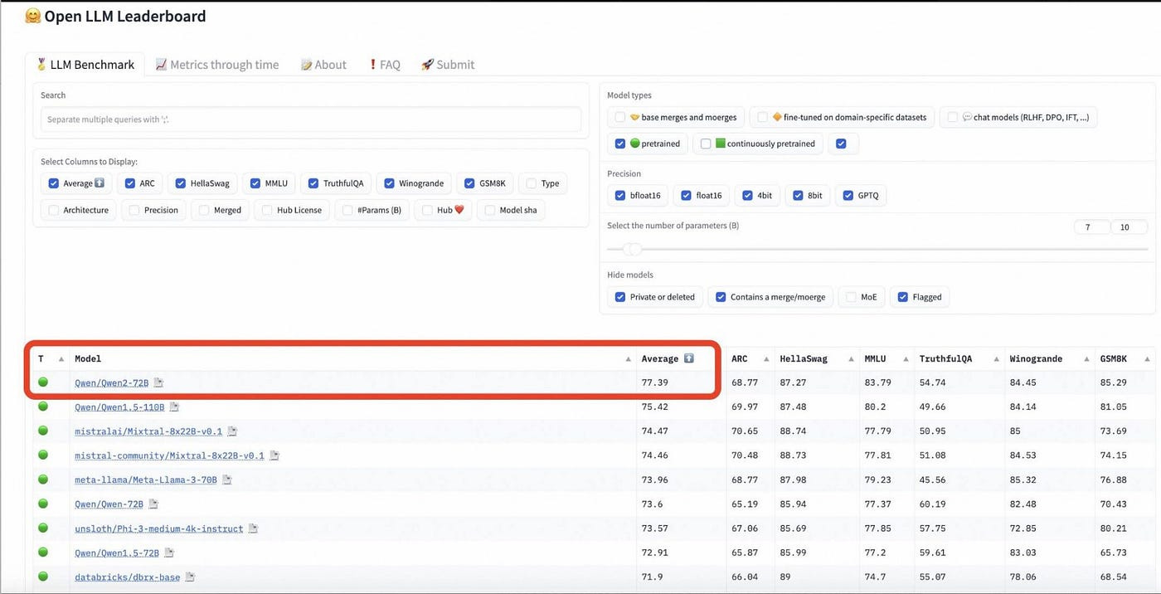This screenshot has width=1161, height=594.
Task: Check fine-tuned on domain-specific datasets
Action: [763, 117]
